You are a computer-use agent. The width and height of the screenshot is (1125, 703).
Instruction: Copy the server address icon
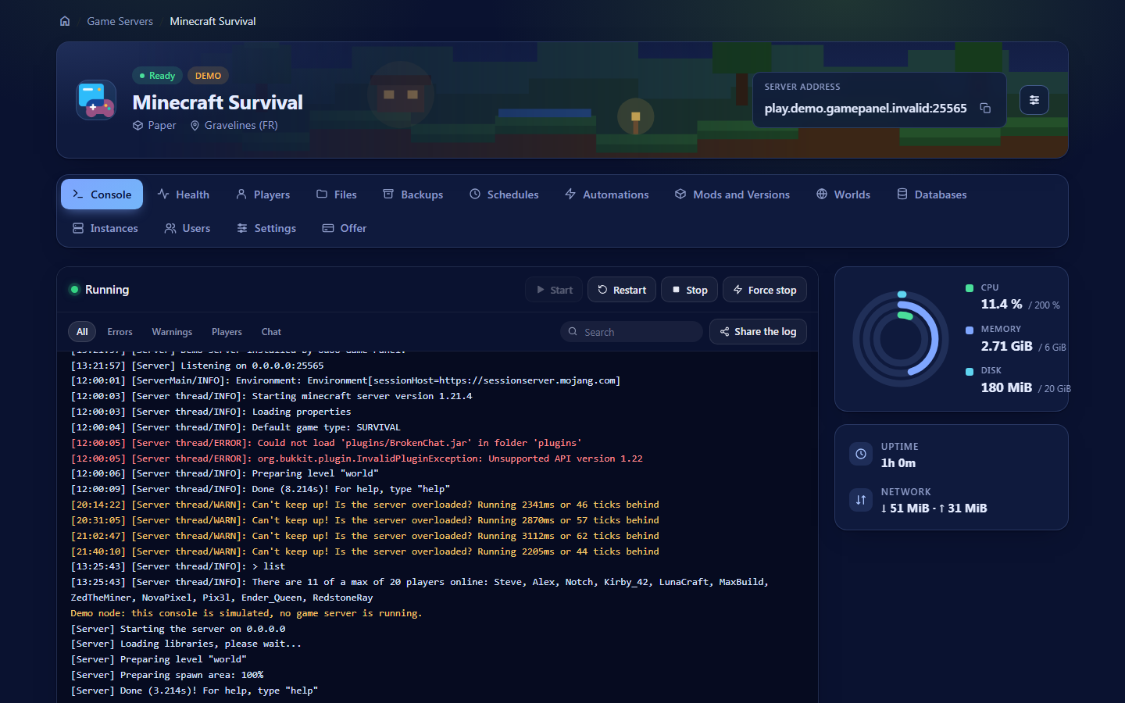985,109
